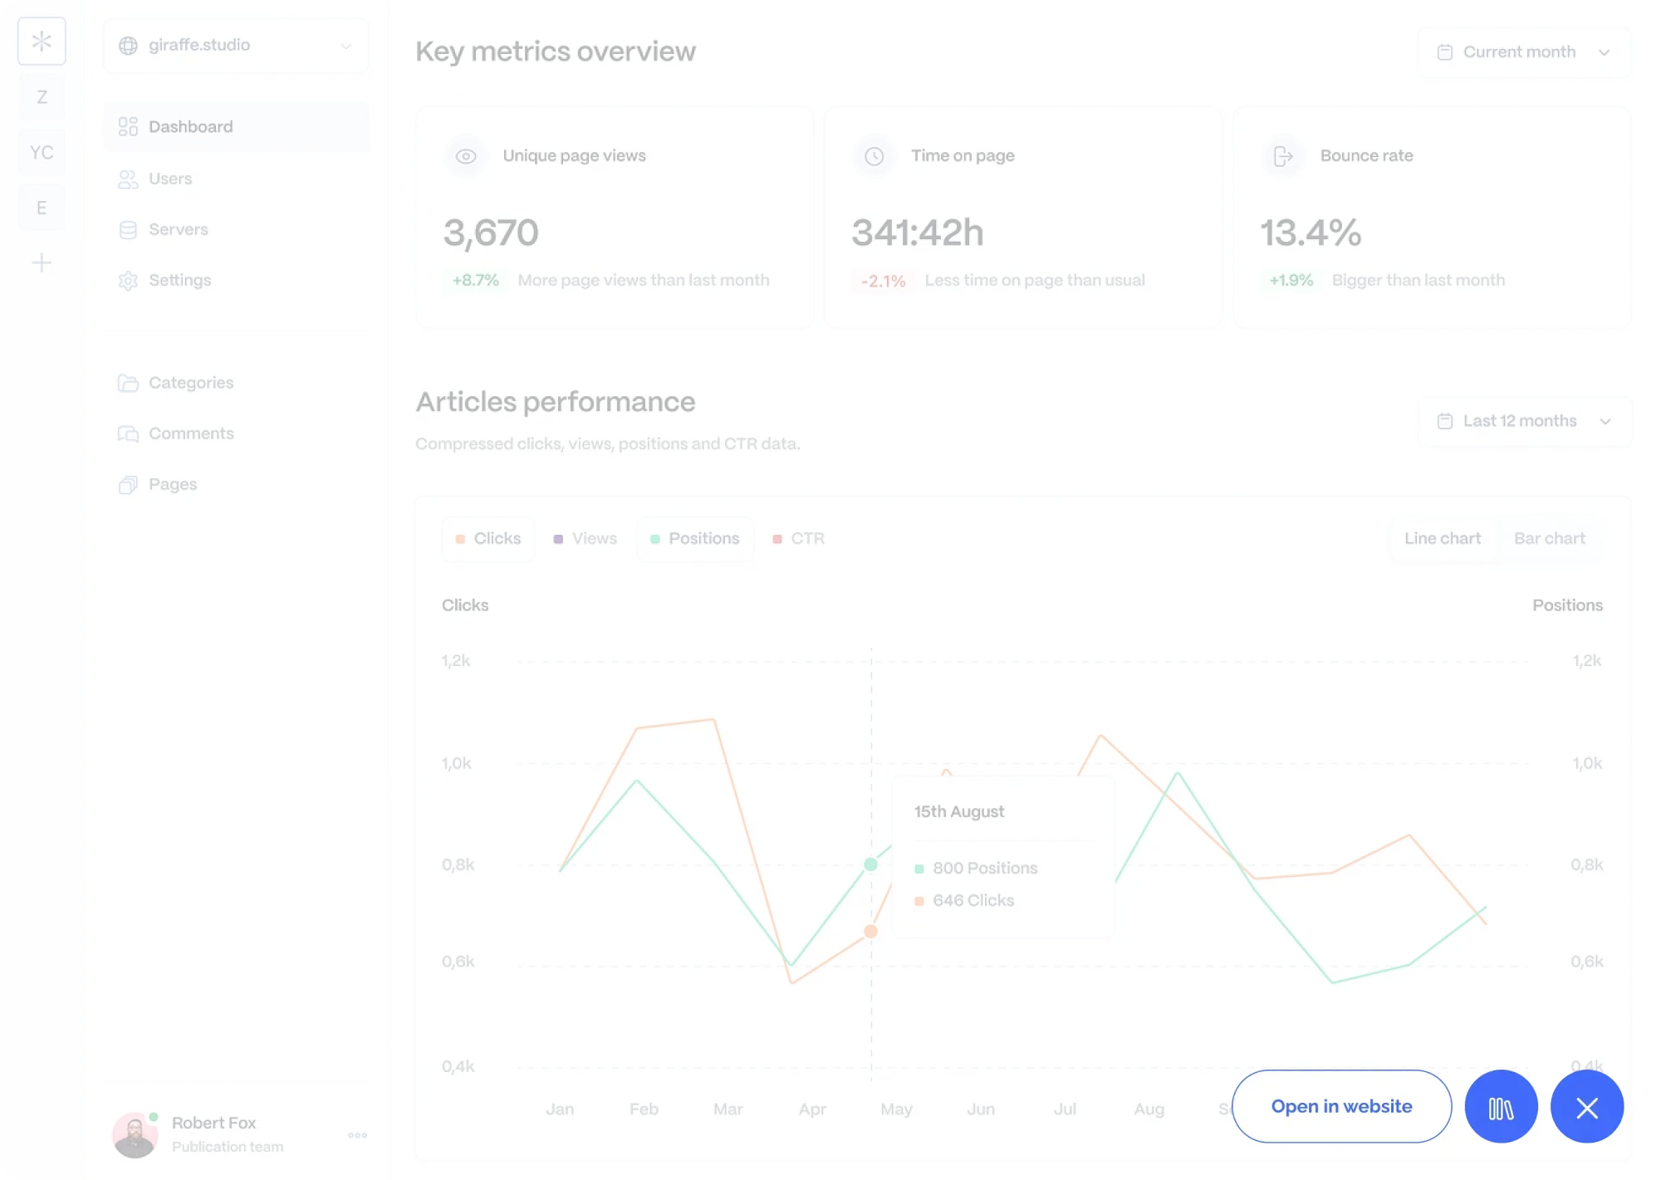Image resolution: width=1661 pixels, height=1180 pixels.
Task: Open the library books round button
Action: click(x=1501, y=1107)
